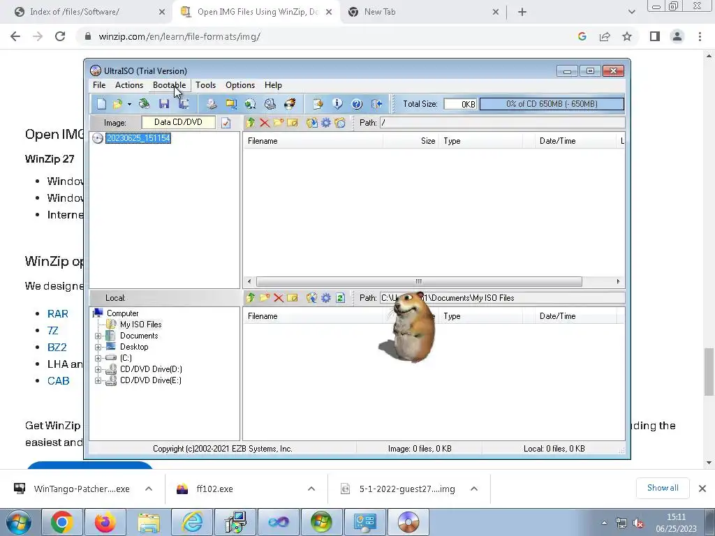This screenshot has width=715, height=536.
Task: Click the Rename icon in Image pane toolbar
Action: coord(293,123)
